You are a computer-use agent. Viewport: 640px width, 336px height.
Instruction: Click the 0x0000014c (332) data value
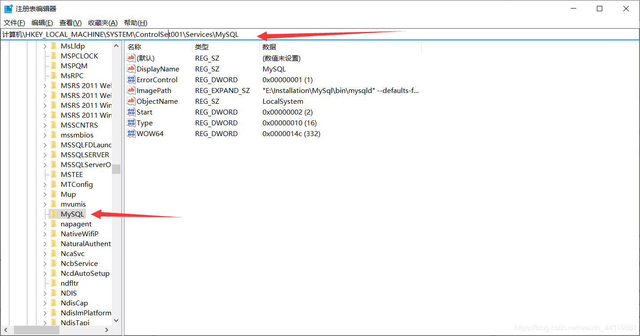click(x=291, y=133)
